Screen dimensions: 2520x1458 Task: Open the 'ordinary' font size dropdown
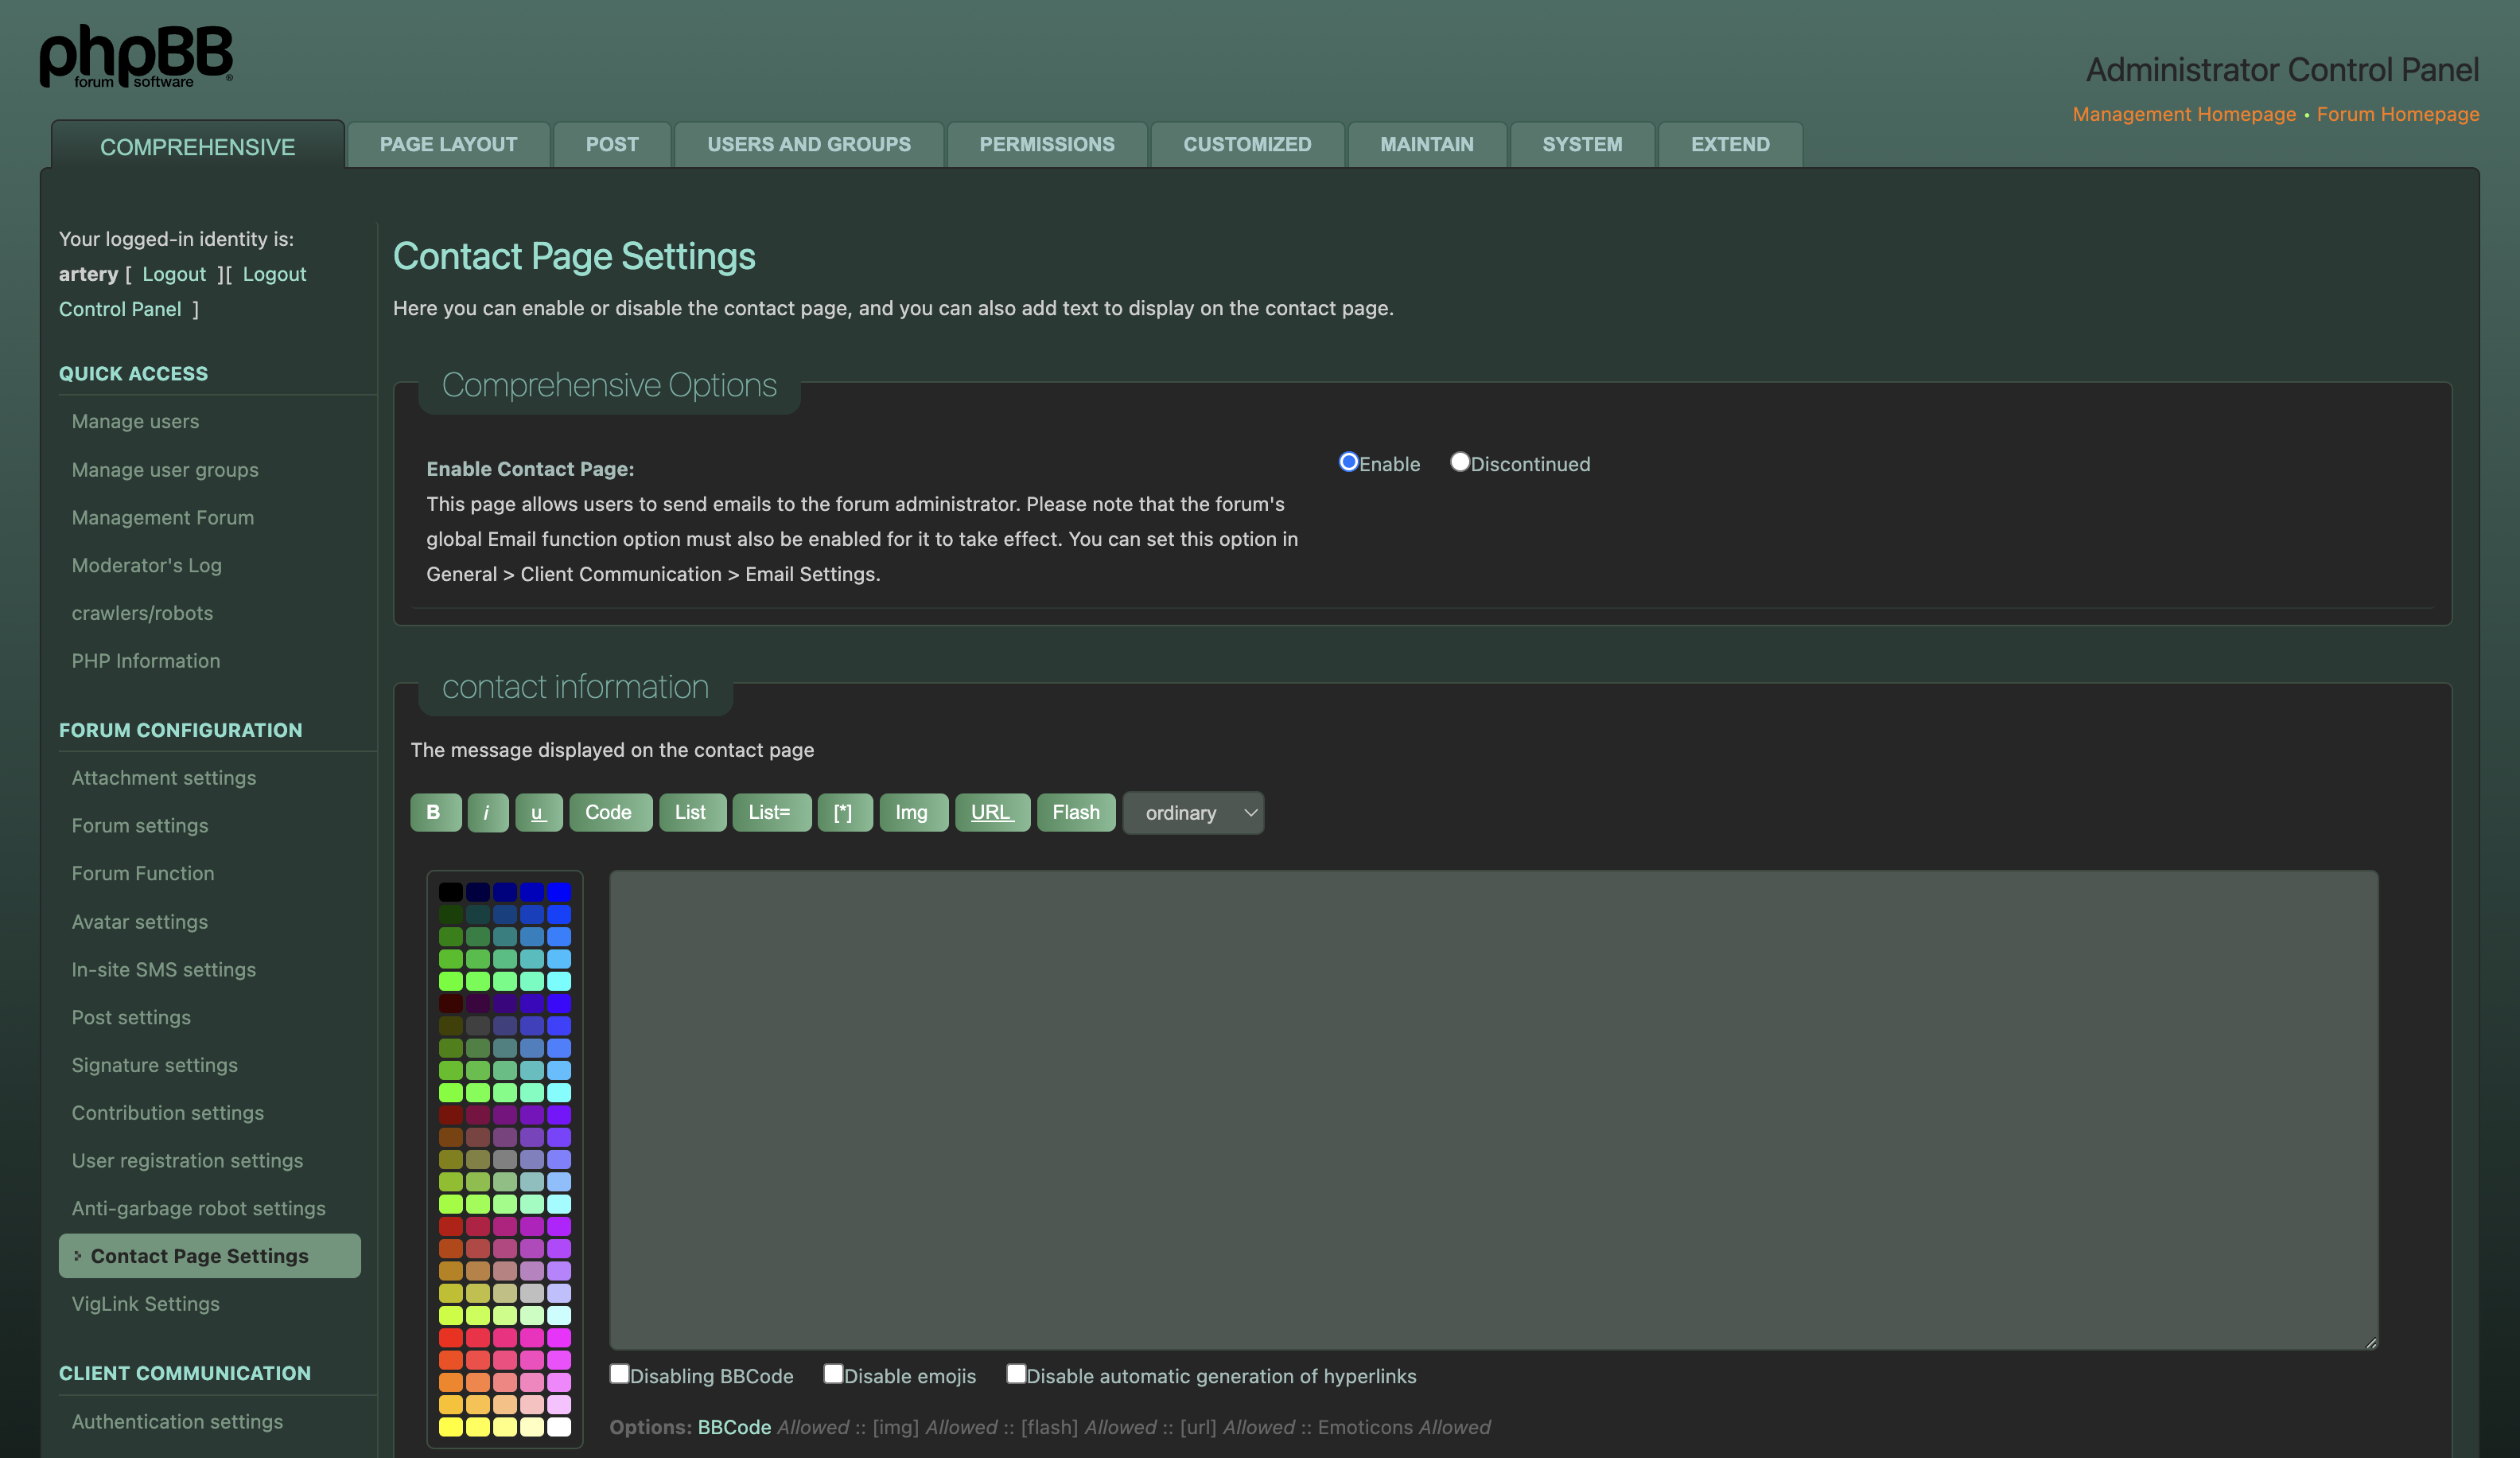click(x=1192, y=813)
